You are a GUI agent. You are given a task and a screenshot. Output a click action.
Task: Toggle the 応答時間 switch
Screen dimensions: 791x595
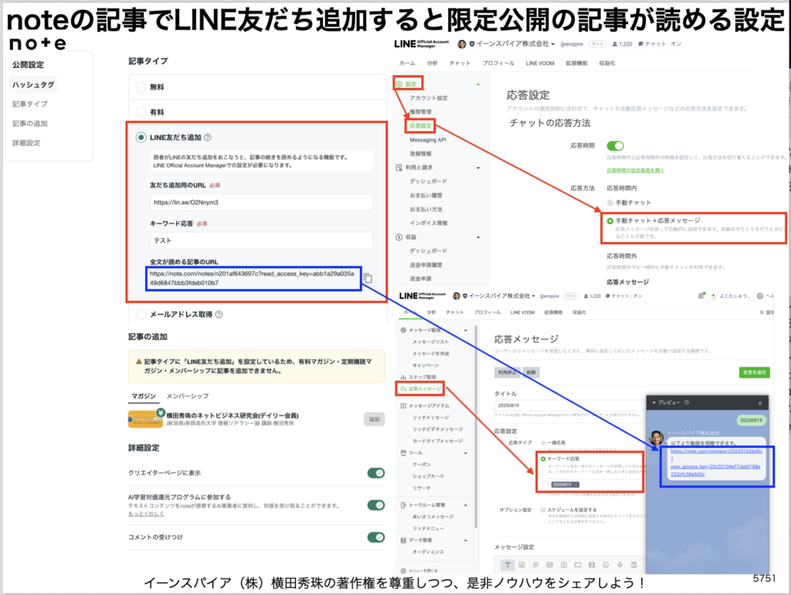(x=615, y=146)
